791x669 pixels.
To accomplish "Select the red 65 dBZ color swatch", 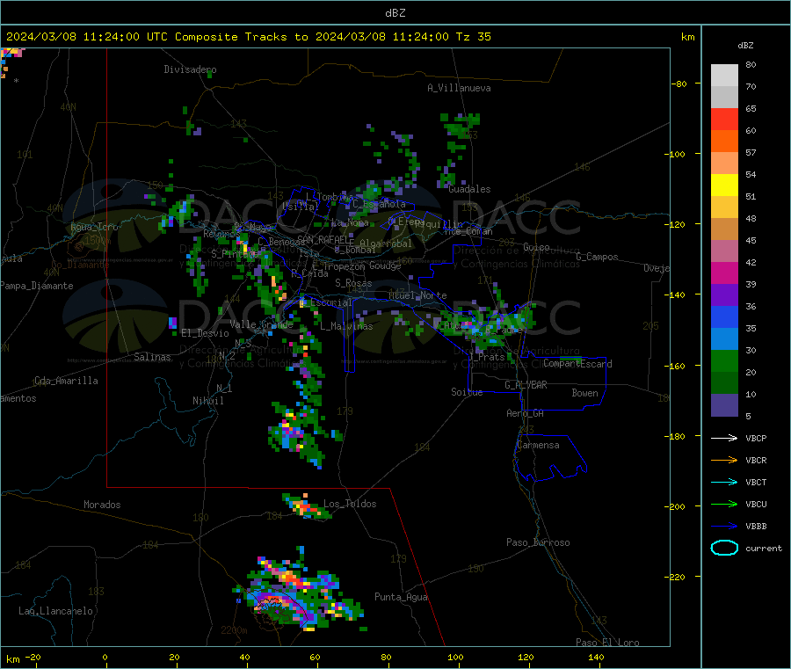I will pos(724,119).
